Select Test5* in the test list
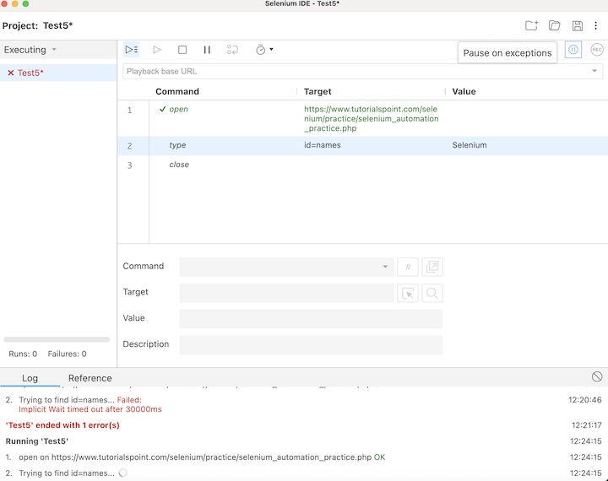This screenshot has width=608, height=481. (30, 73)
